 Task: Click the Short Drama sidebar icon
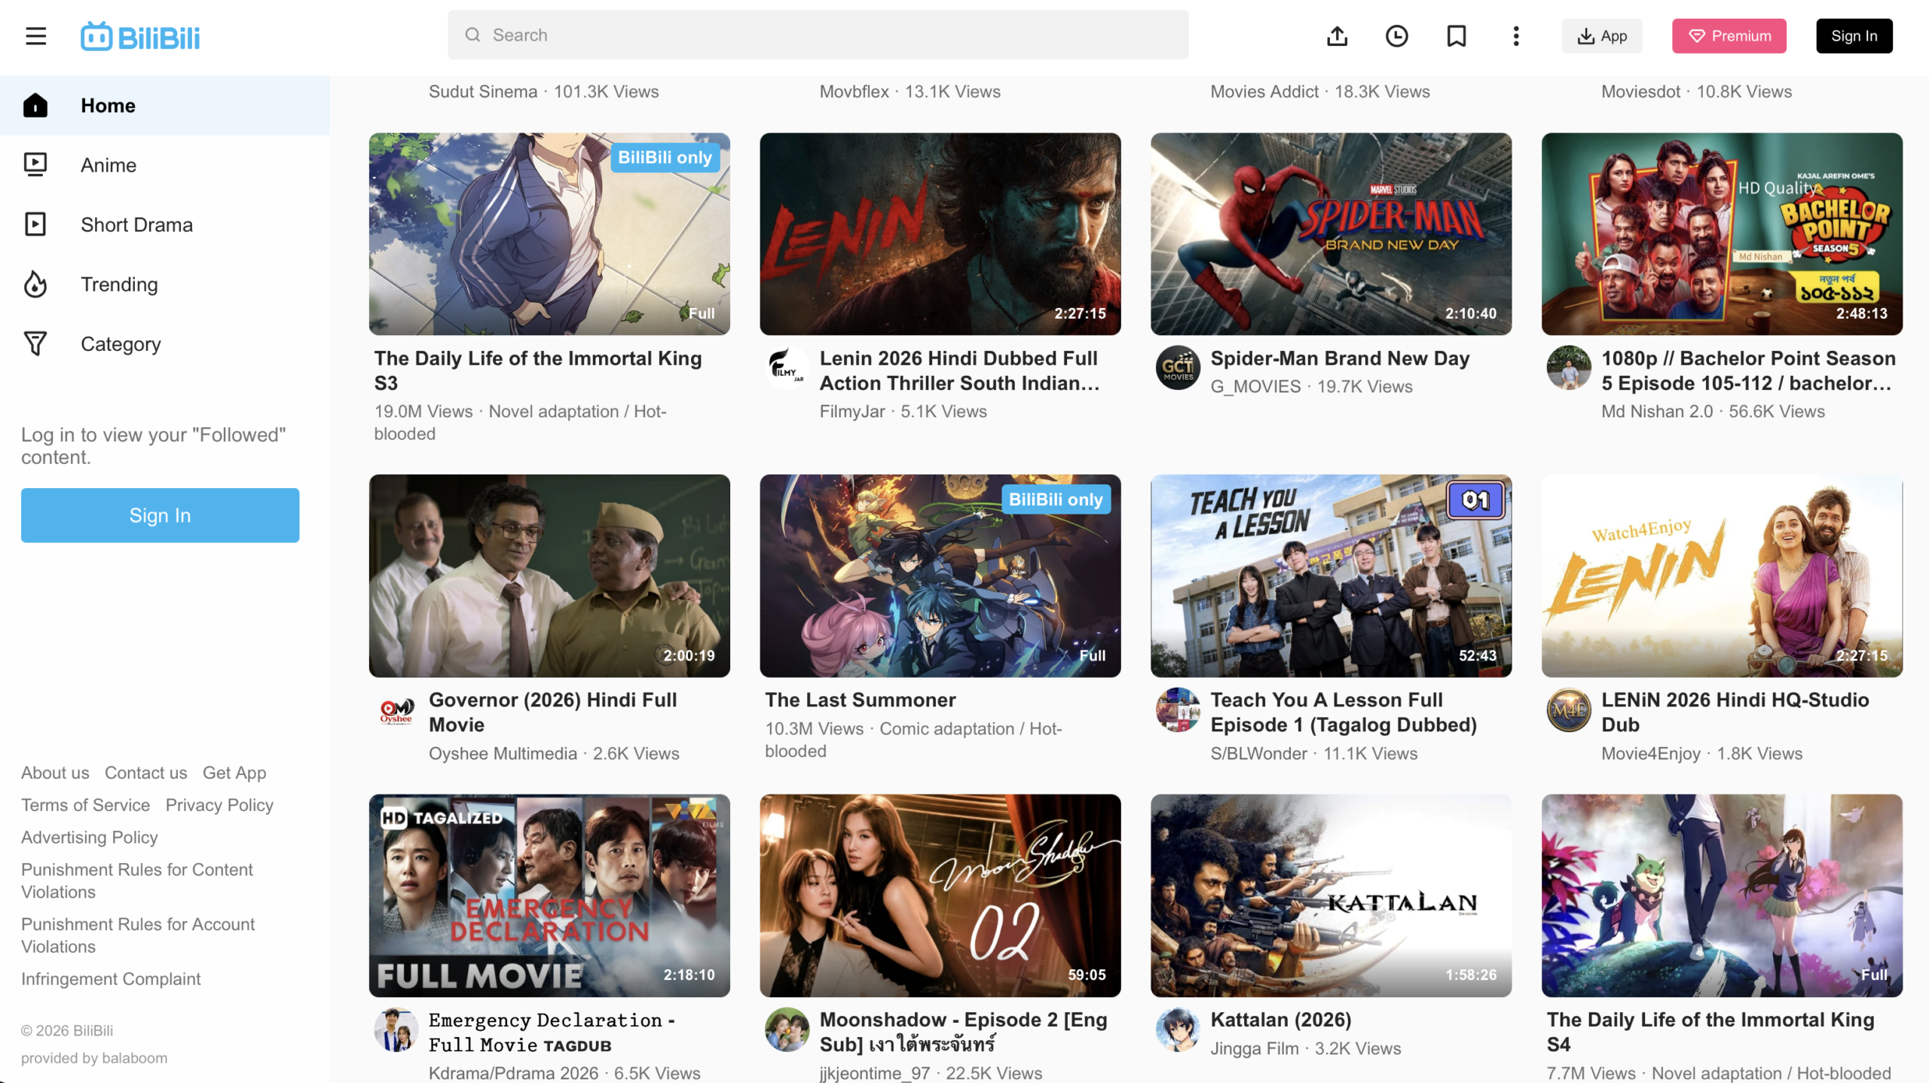35,224
